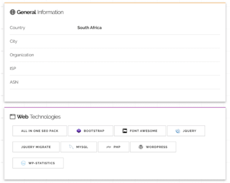Open the PHP technology tag
Image resolution: width=230 pixels, height=183 pixels.
pos(114,147)
